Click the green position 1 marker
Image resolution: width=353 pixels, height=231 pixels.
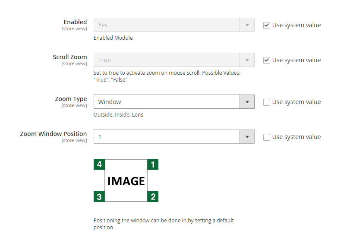(153, 165)
